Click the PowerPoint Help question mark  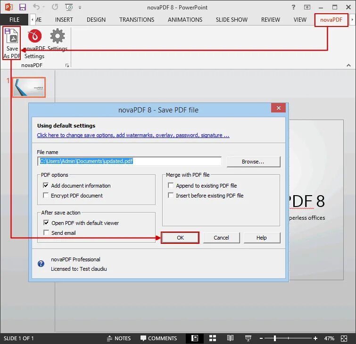point(293,7)
